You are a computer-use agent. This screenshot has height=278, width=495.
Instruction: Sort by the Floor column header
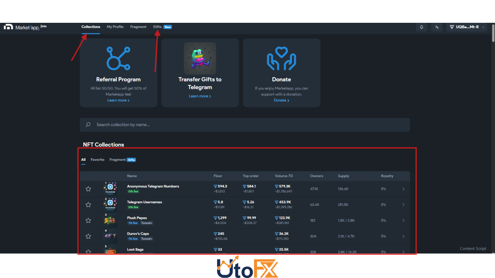click(x=218, y=176)
